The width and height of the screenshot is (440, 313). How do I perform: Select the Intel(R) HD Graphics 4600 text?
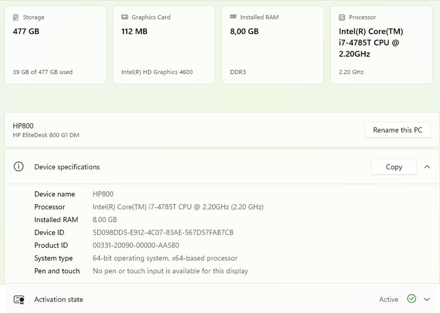tap(157, 72)
